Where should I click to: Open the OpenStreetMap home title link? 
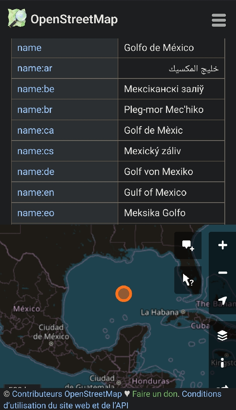pyautogui.click(x=74, y=19)
